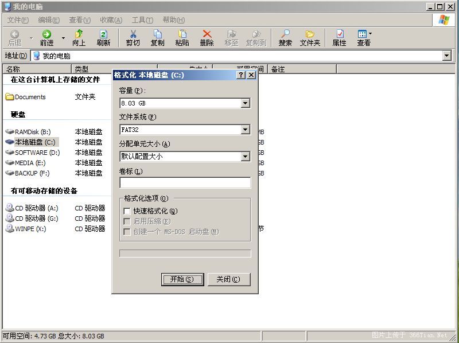Select the CD 驱动器 (G:) icon
The image size is (459, 343).
[x=10, y=218]
